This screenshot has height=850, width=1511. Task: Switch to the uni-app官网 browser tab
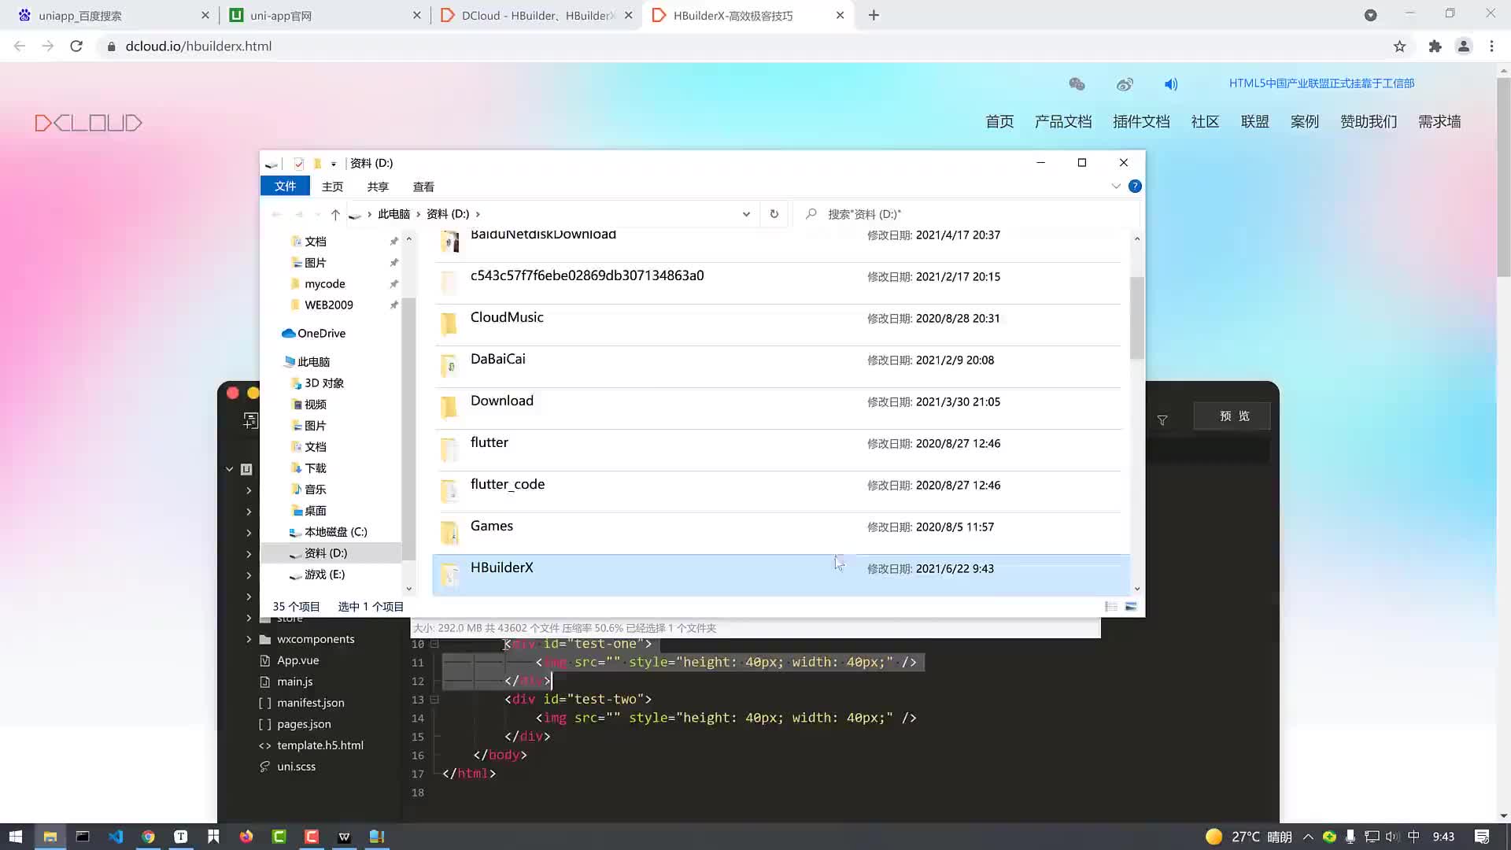pos(324,15)
